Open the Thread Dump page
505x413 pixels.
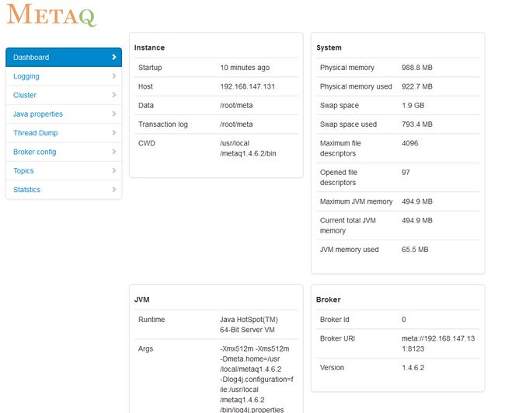coord(64,133)
